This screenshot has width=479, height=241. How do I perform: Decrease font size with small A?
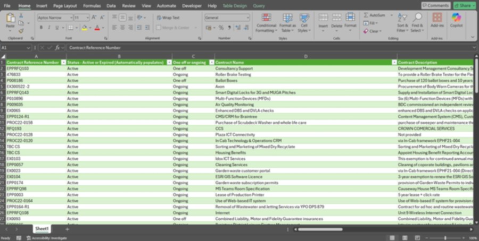pyautogui.click(x=102, y=18)
